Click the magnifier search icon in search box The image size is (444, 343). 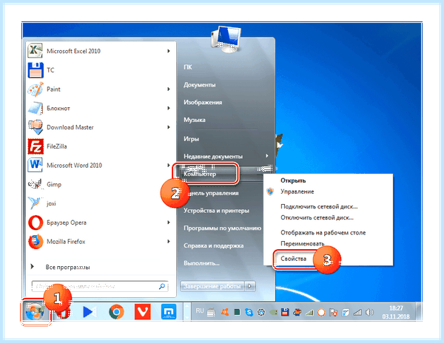(x=162, y=286)
